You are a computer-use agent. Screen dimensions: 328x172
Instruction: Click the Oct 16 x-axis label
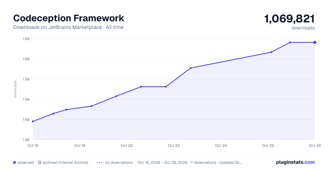click(33, 146)
